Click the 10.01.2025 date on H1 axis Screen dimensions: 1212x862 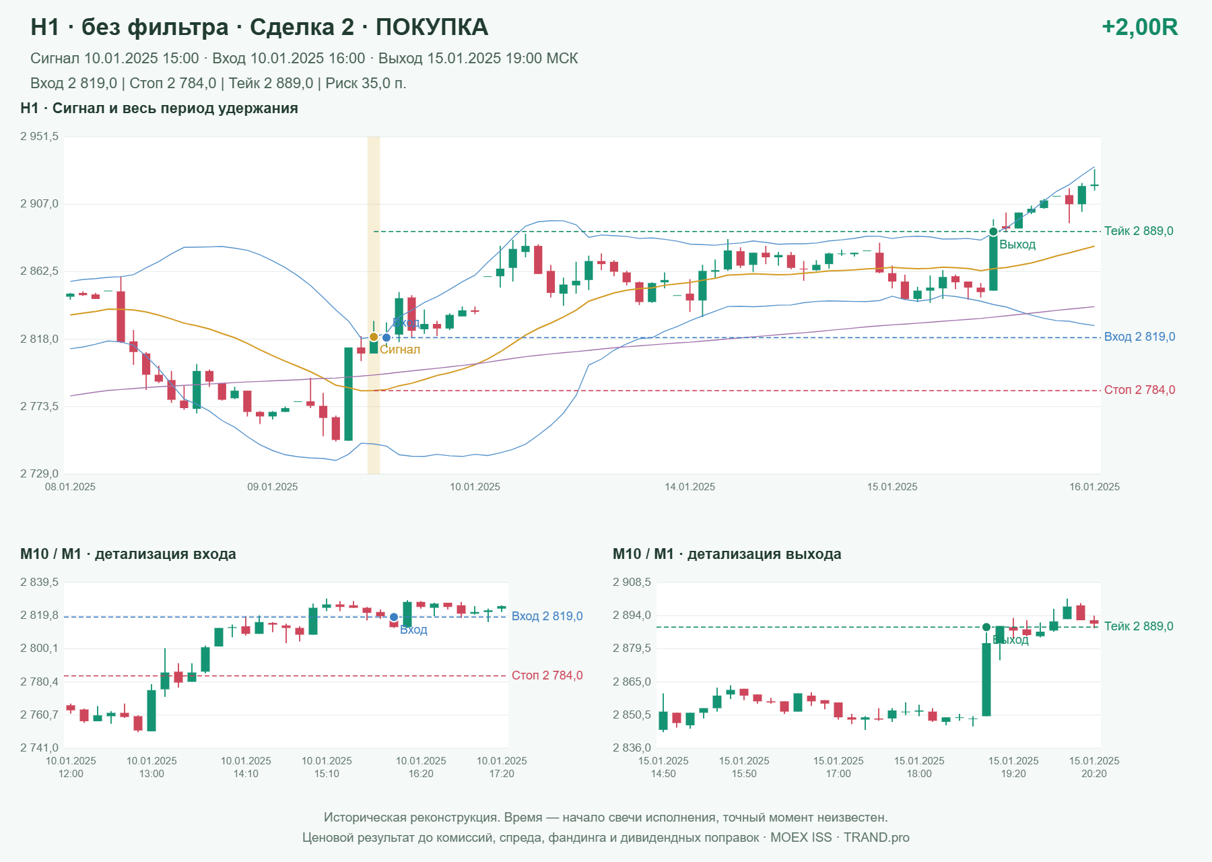point(475,487)
